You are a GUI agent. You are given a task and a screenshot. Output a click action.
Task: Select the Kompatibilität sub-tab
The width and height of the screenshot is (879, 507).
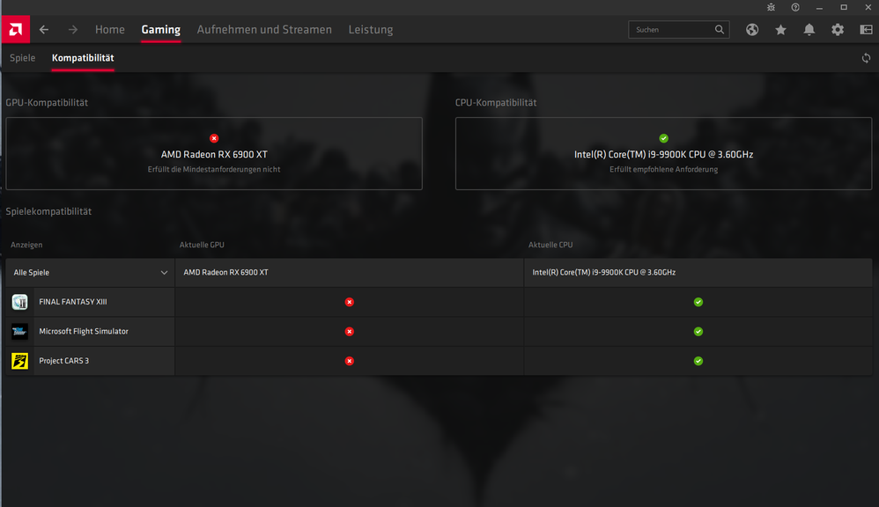pos(83,58)
